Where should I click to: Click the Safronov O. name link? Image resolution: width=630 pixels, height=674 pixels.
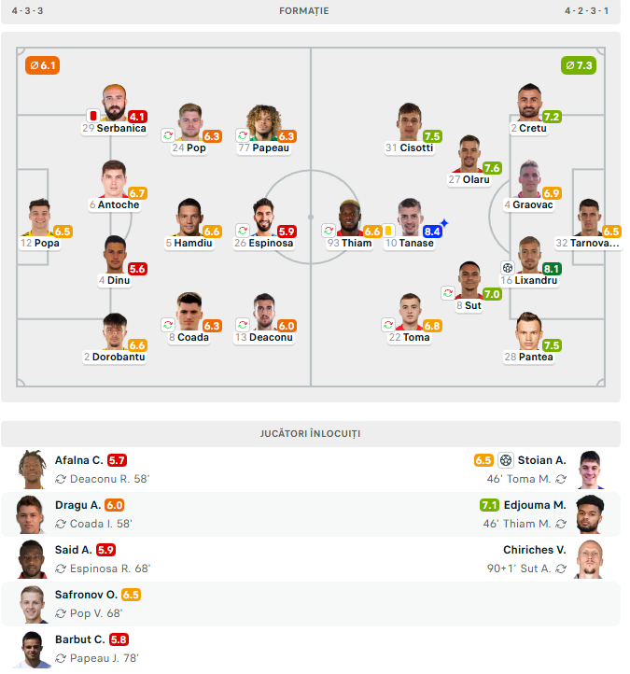click(x=85, y=595)
